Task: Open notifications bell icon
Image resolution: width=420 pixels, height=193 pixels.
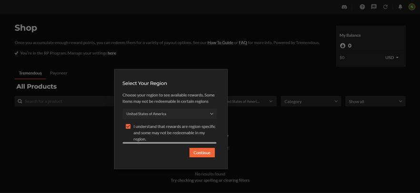Action: coord(400,7)
